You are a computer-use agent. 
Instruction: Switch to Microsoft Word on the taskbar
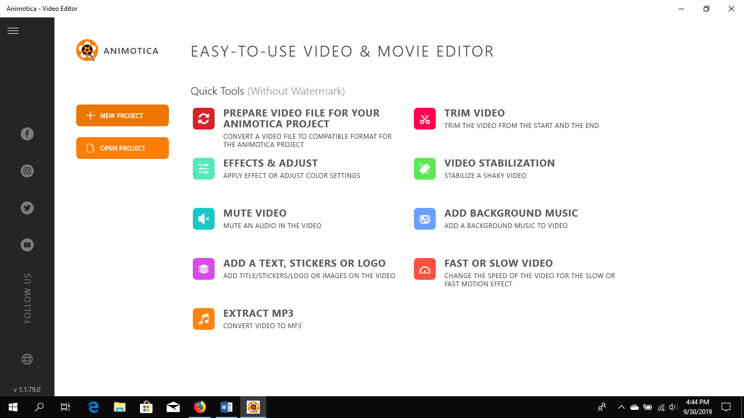[x=227, y=407]
